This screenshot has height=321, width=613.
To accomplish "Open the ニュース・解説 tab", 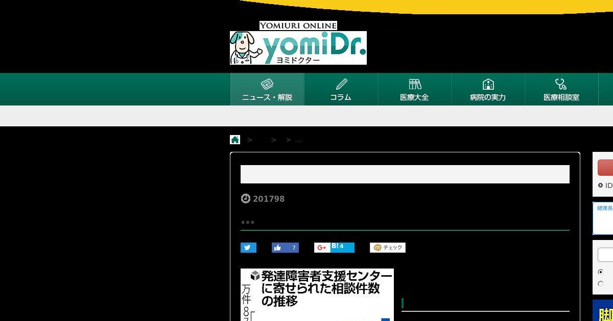I will pos(267,89).
